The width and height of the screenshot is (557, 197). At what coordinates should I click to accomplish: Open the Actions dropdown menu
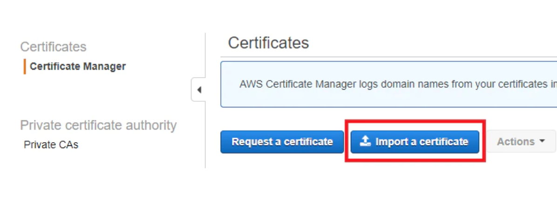click(x=521, y=141)
